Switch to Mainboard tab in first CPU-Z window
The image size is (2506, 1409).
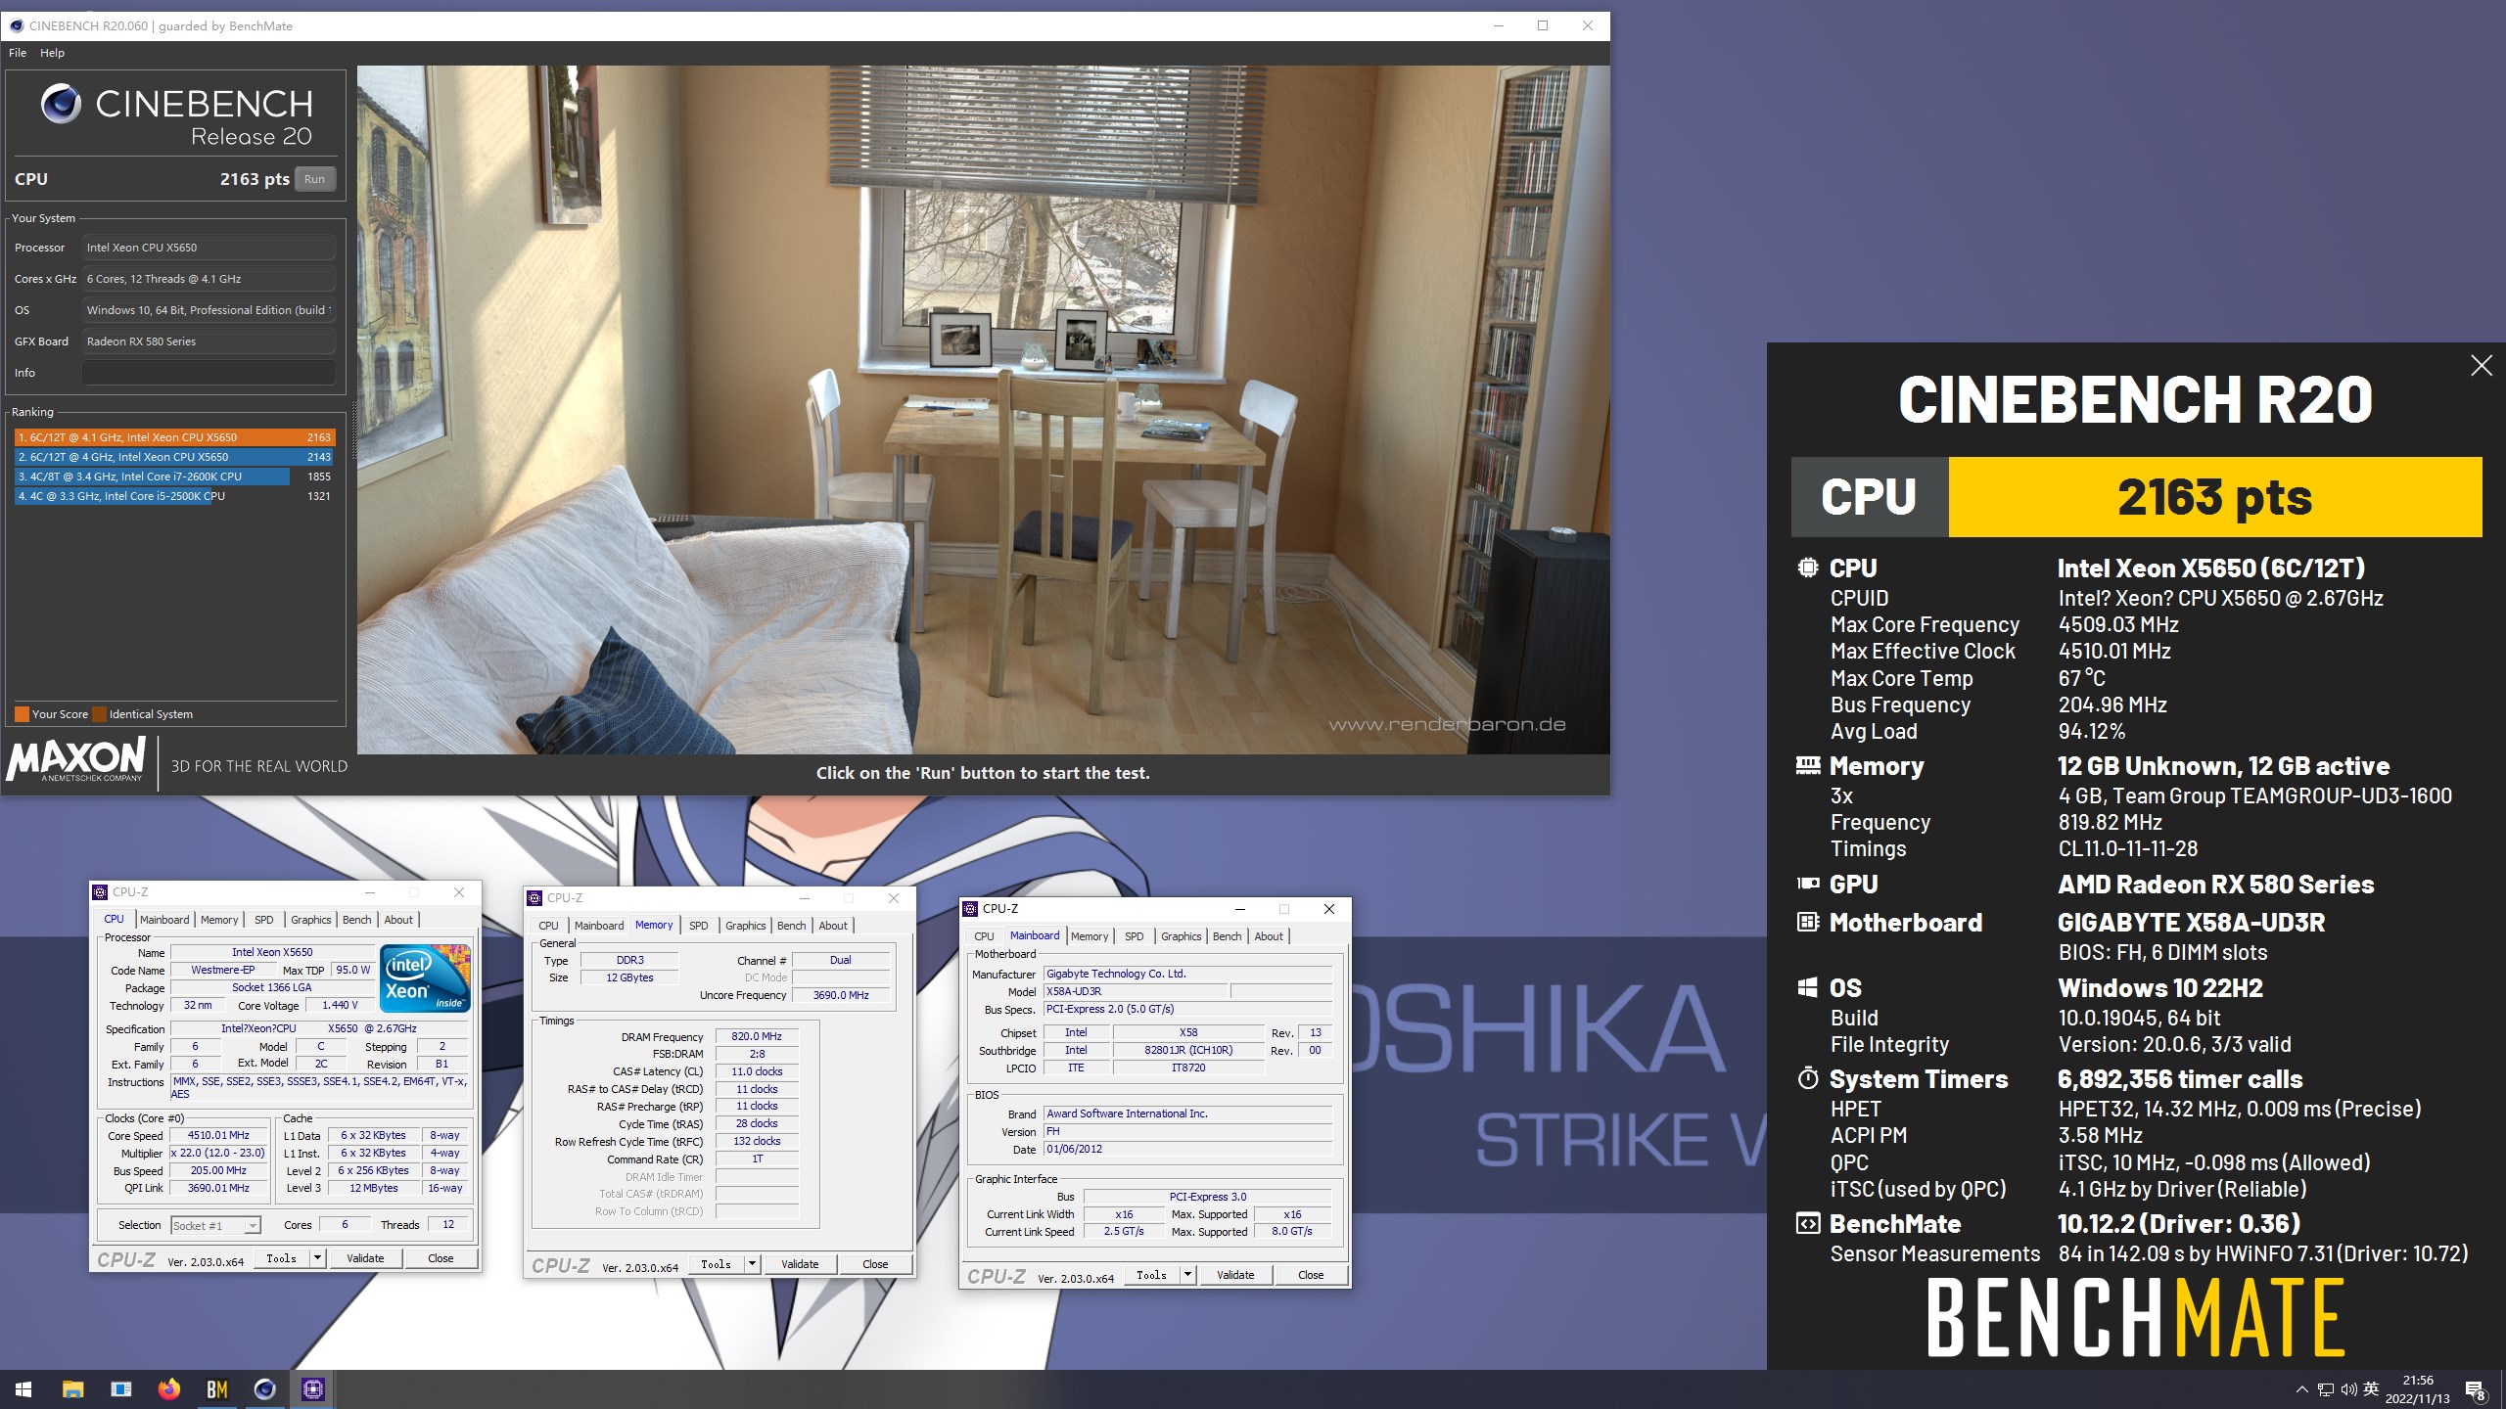[164, 920]
